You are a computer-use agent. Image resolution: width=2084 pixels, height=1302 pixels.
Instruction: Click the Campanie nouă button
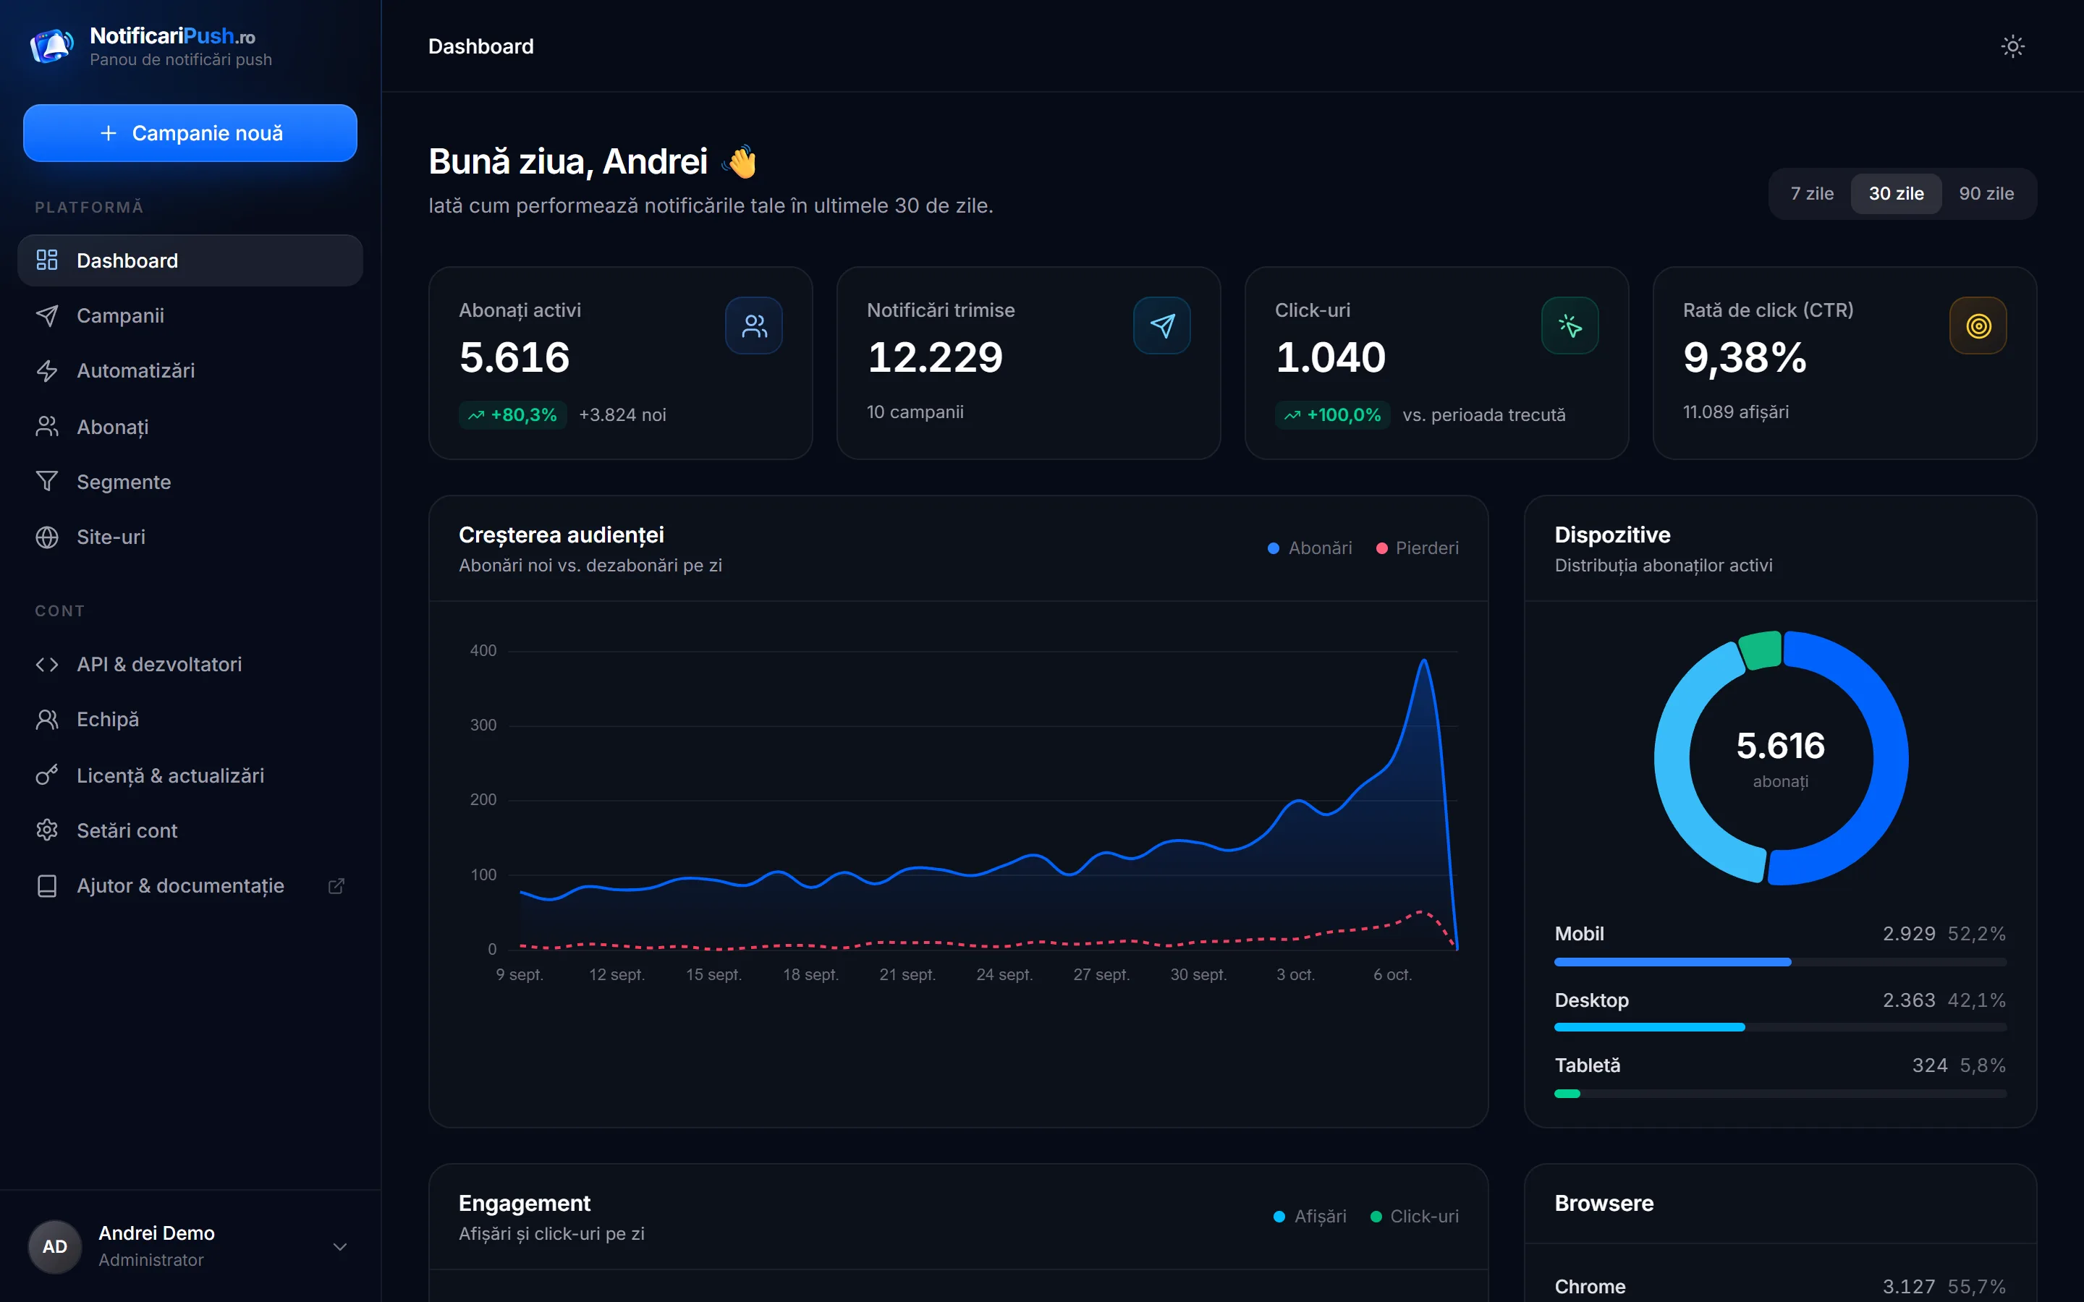190,132
